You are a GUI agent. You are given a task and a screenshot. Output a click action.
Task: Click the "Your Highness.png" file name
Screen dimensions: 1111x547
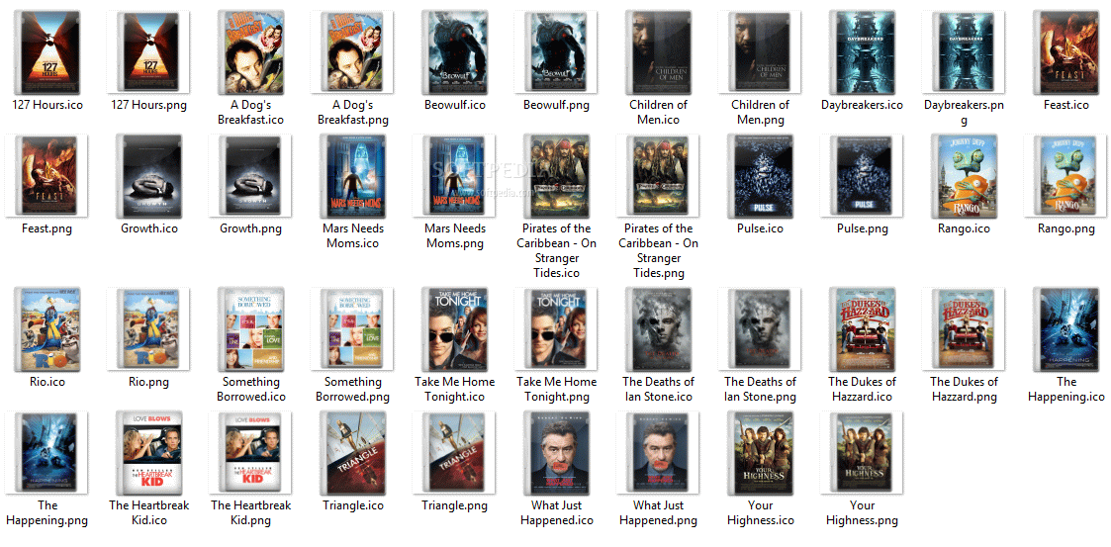863,513
